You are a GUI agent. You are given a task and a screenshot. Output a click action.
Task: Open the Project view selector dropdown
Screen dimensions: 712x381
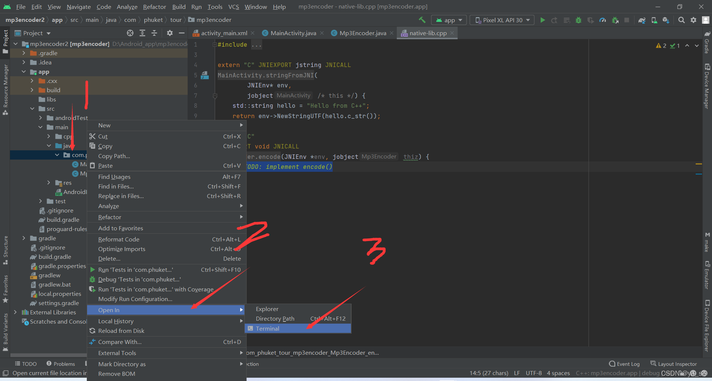click(33, 33)
